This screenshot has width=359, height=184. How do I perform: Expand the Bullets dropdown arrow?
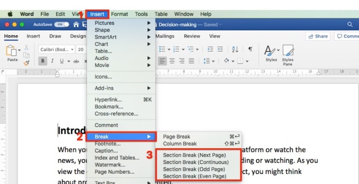point(169,49)
